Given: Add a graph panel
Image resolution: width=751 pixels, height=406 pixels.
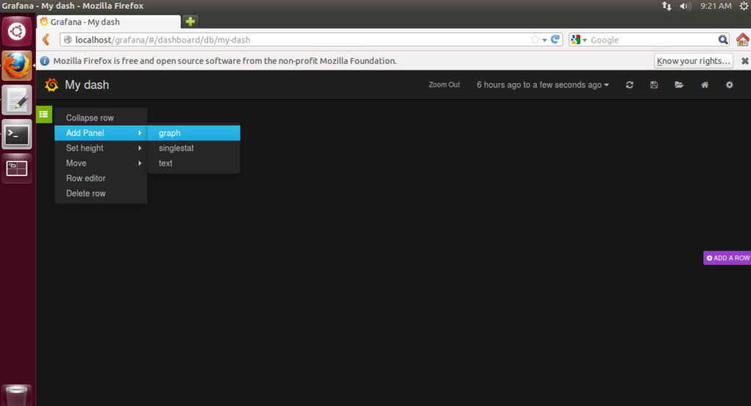Looking at the screenshot, I should coord(194,133).
